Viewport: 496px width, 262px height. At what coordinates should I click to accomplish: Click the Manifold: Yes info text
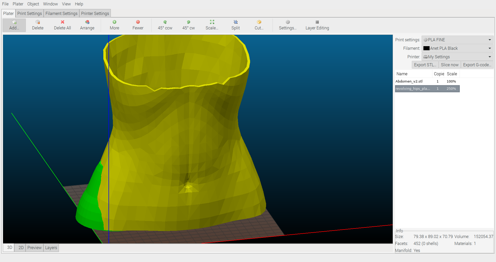[x=407, y=250]
